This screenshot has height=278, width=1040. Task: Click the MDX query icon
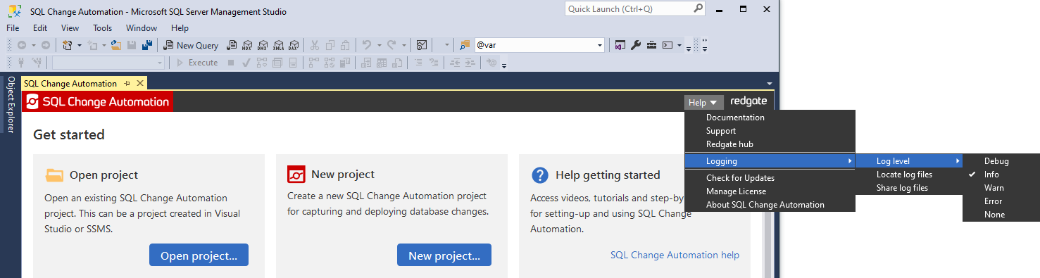click(x=247, y=45)
